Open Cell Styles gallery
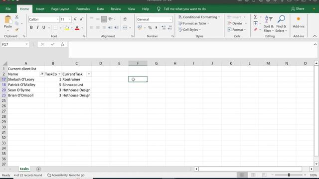 point(189,30)
